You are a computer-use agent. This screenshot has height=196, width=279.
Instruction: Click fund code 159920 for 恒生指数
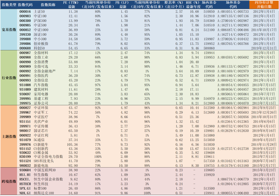click(x=209, y=175)
